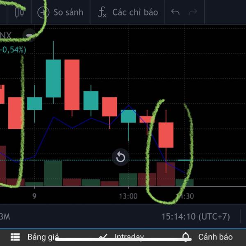Open the candlestick chart style selector
Image resolution: width=246 pixels, height=246 pixels.
19,12
